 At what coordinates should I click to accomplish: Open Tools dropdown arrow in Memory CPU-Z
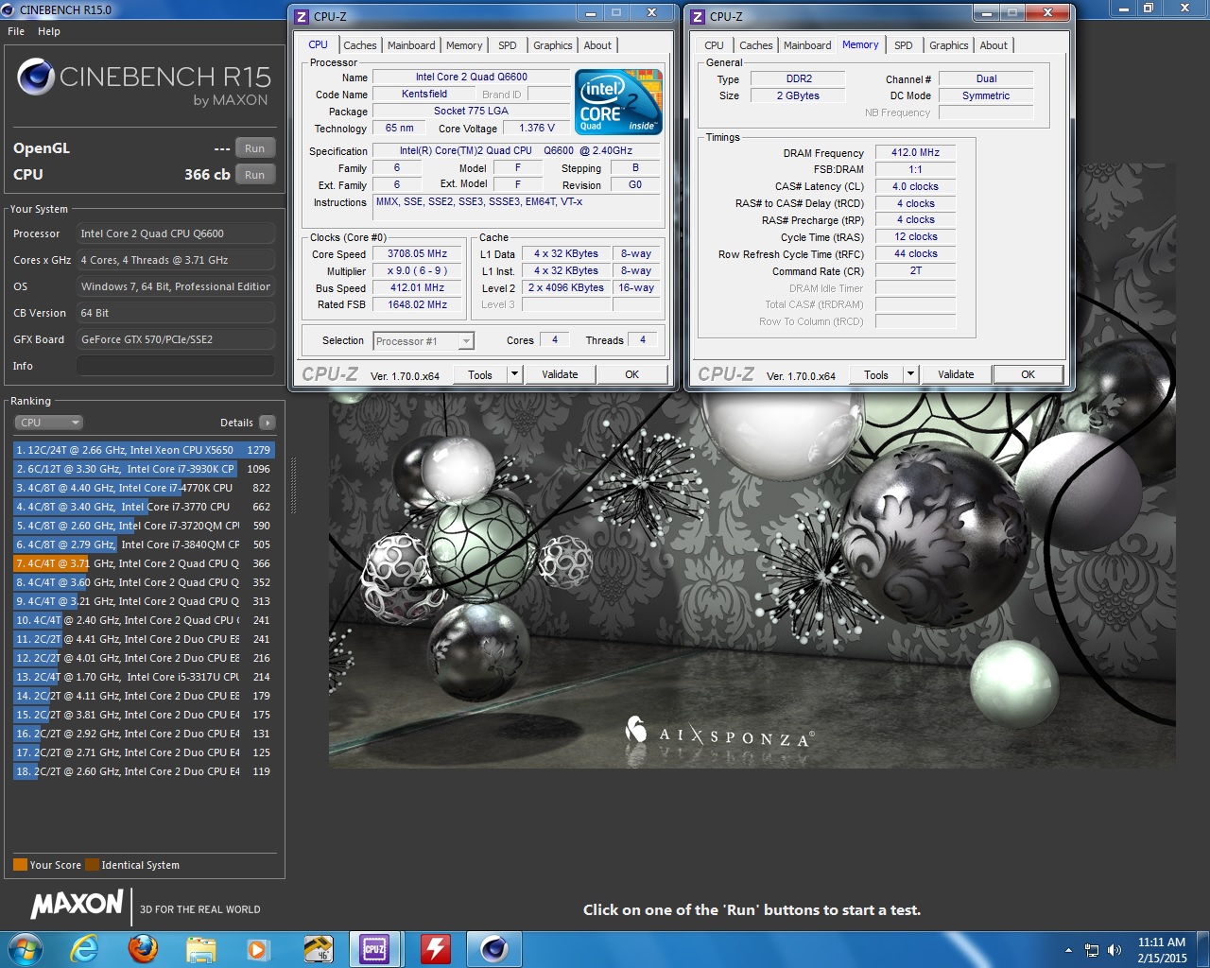(911, 374)
